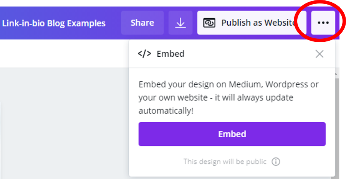Image resolution: width=346 pixels, height=179 pixels.
Task: Open the Share menu
Action: 142,23
